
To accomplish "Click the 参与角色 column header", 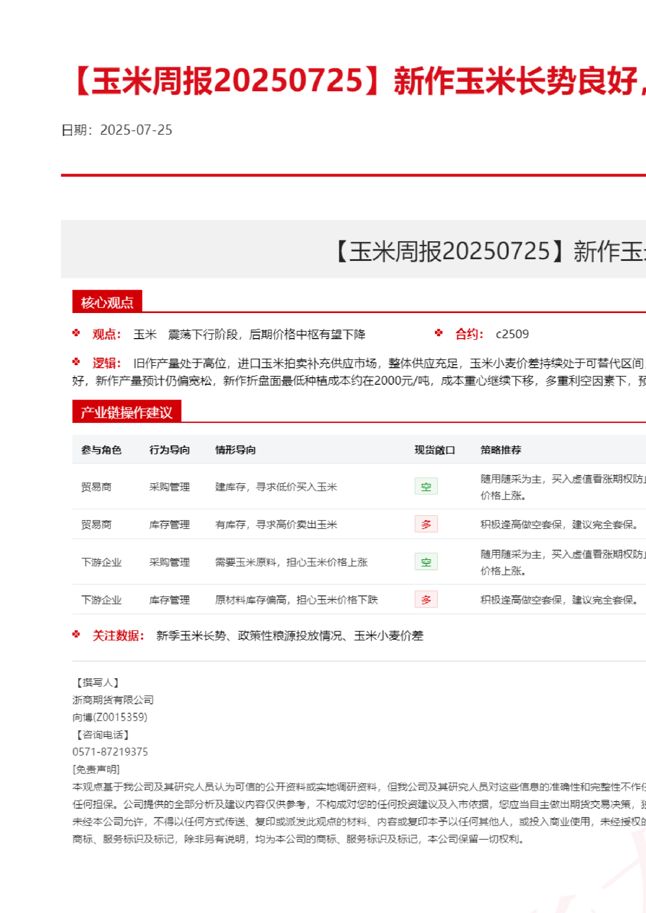I will pyautogui.click(x=101, y=449).
